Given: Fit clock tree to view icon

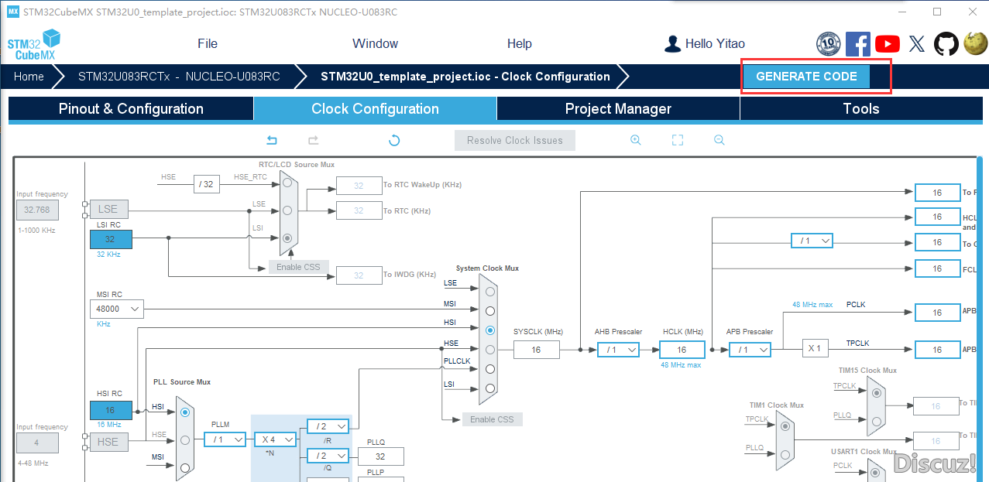Looking at the screenshot, I should point(678,140).
